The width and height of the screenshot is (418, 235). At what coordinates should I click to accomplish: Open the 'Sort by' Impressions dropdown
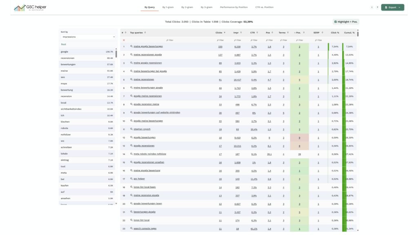click(x=88, y=37)
